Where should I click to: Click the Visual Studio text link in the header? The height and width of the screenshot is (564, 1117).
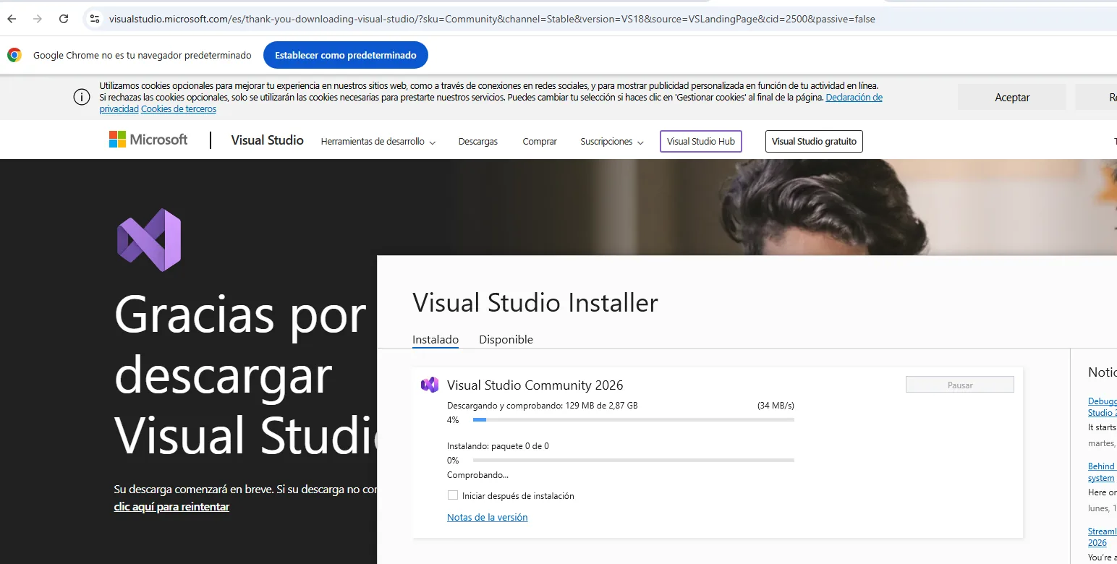point(268,140)
